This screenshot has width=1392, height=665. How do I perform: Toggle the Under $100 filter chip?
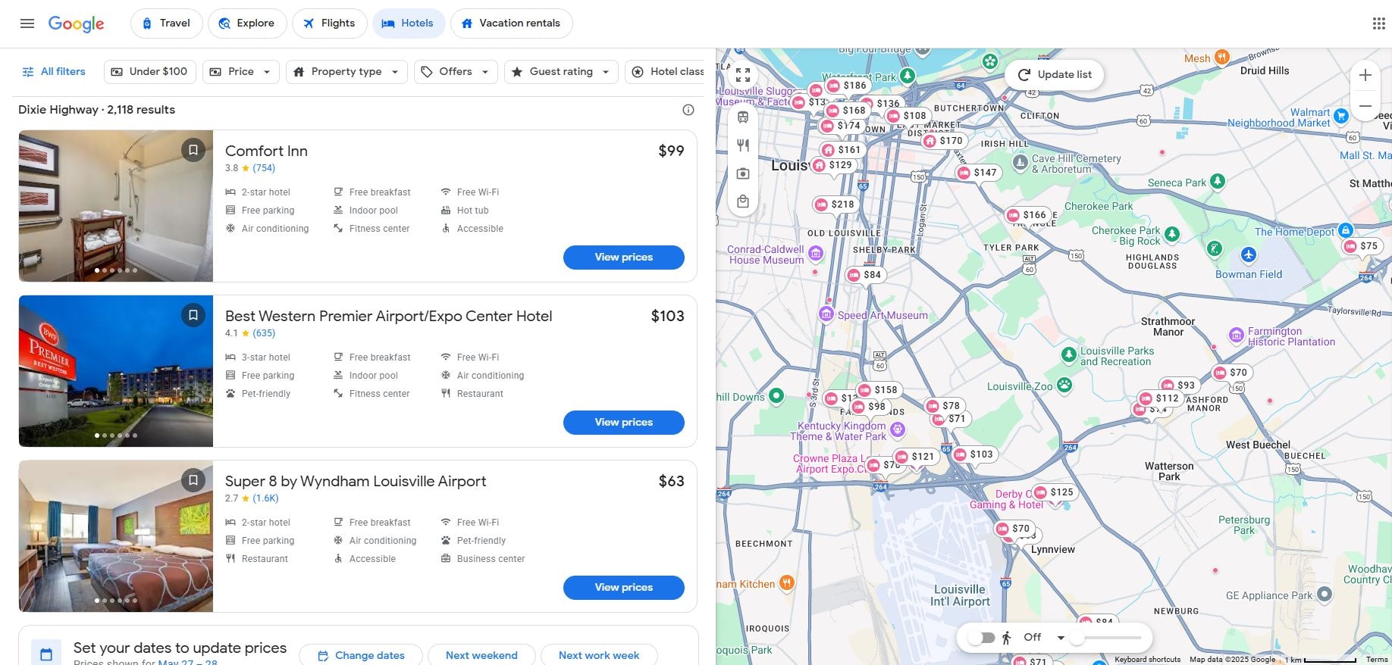tap(150, 72)
